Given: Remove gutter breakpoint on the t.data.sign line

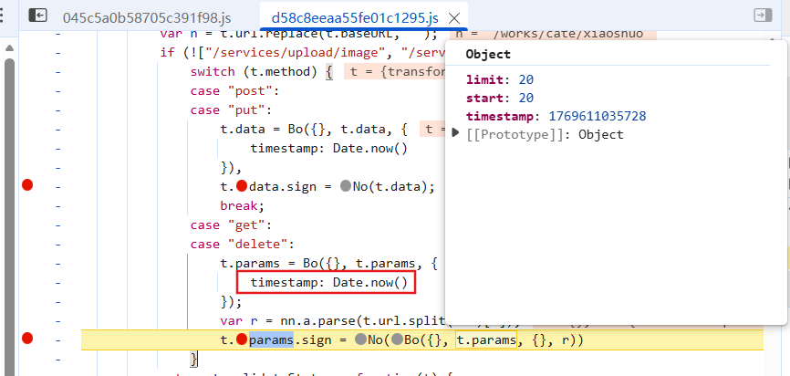Looking at the screenshot, I should (x=27, y=186).
